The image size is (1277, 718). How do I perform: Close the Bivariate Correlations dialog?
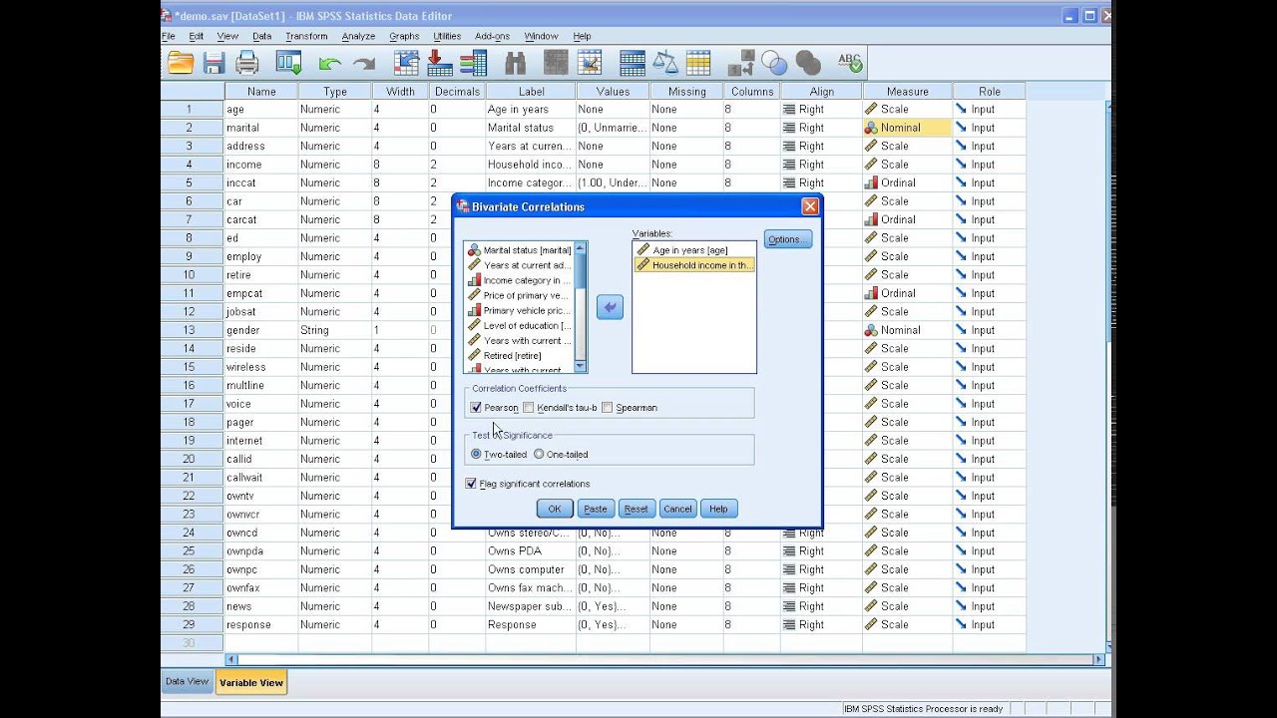tap(810, 206)
